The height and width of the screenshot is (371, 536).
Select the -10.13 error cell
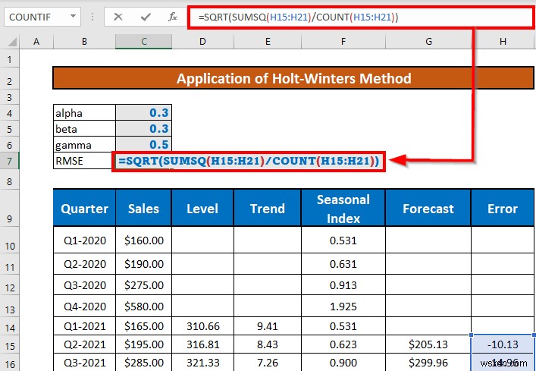point(503,344)
